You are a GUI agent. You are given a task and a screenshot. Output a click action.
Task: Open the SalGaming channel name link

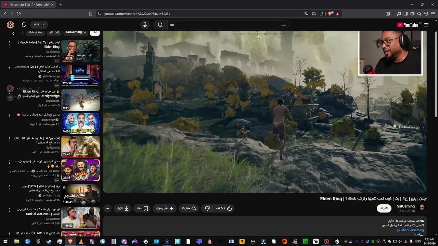click(405, 206)
